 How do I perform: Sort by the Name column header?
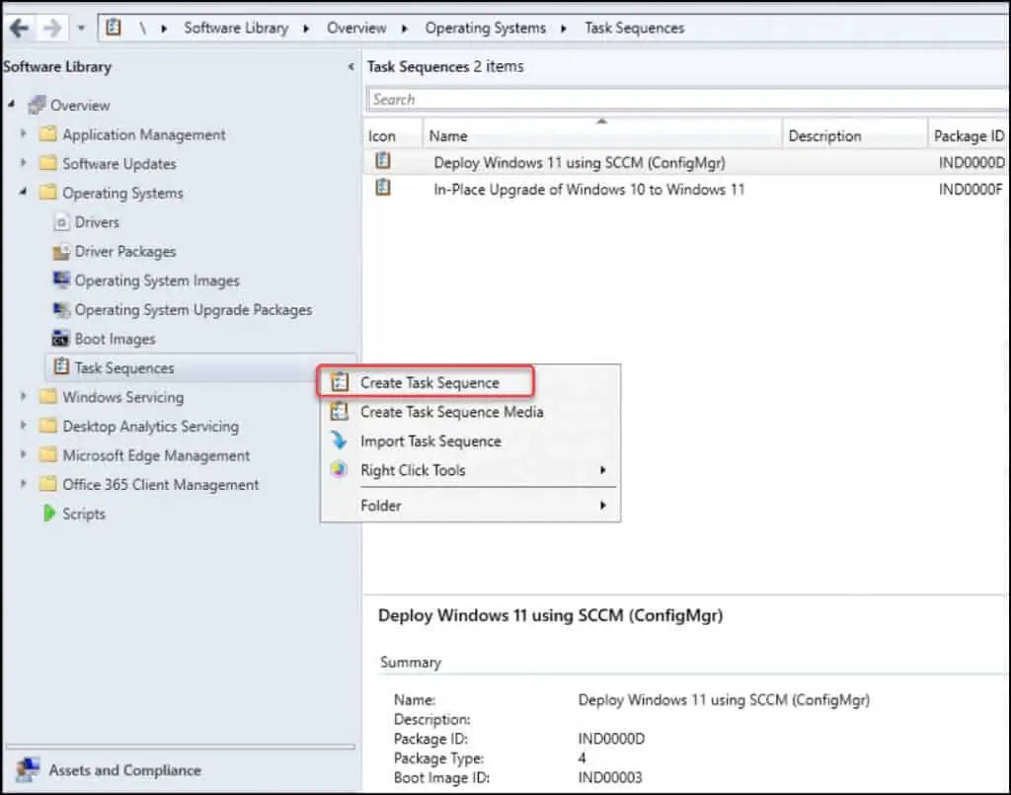pyautogui.click(x=602, y=135)
